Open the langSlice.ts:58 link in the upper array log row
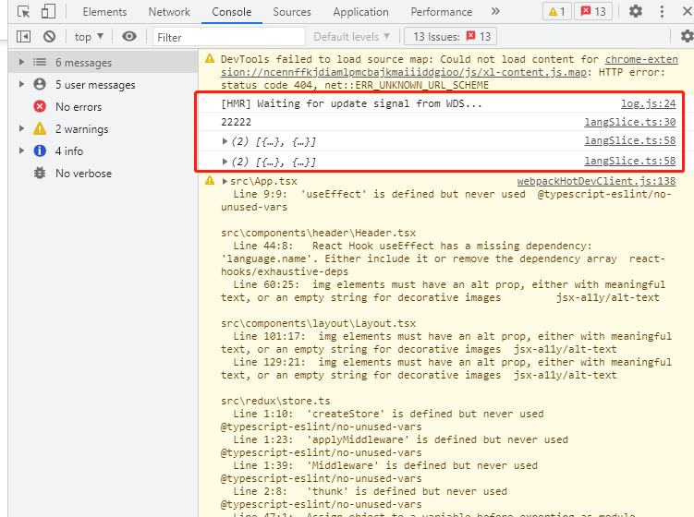Viewport: 694px width, 517px height. click(x=630, y=140)
